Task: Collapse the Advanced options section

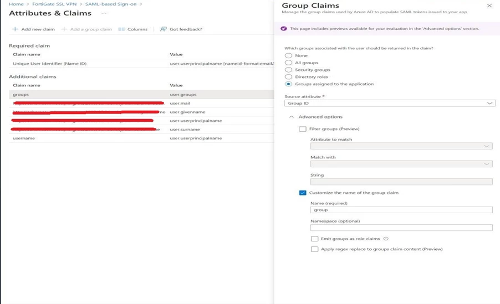Action: [x=292, y=117]
